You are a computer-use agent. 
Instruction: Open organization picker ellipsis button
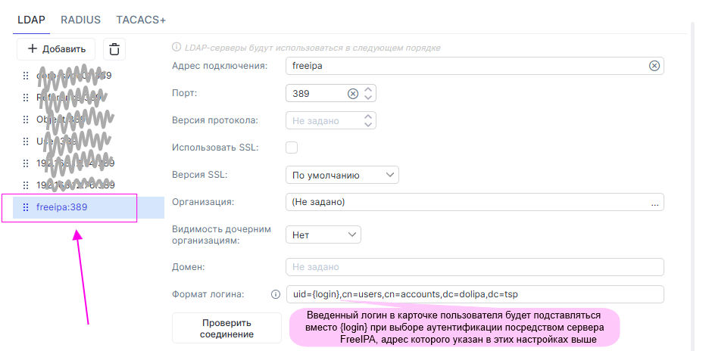[654, 202]
